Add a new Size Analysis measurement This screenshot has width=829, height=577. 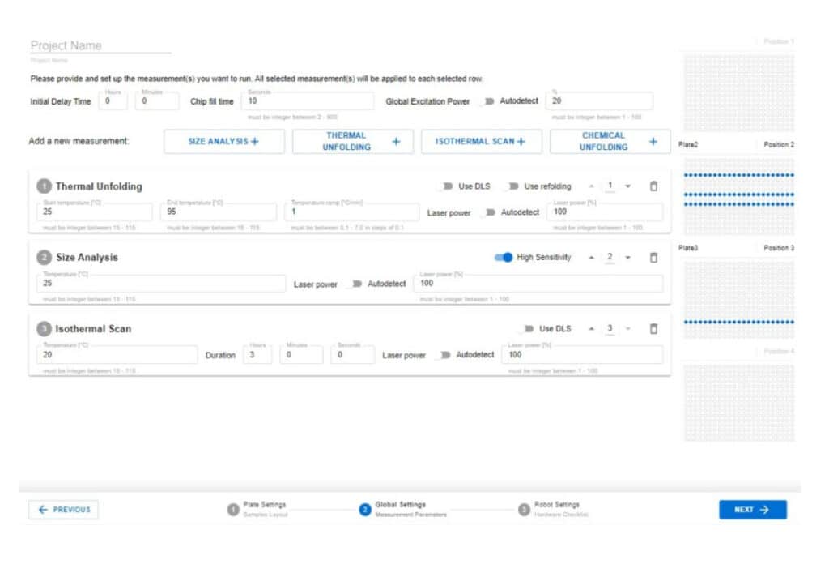[224, 142]
